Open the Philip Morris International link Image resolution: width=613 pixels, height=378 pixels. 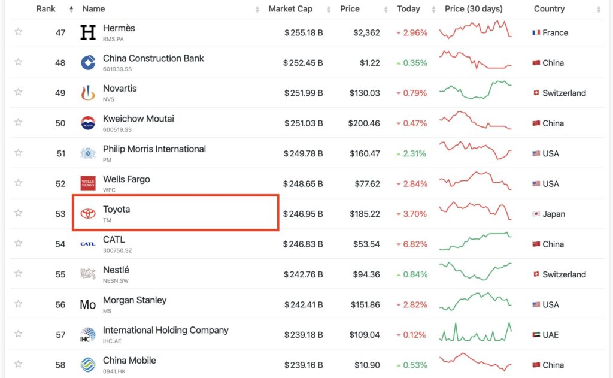pos(154,149)
